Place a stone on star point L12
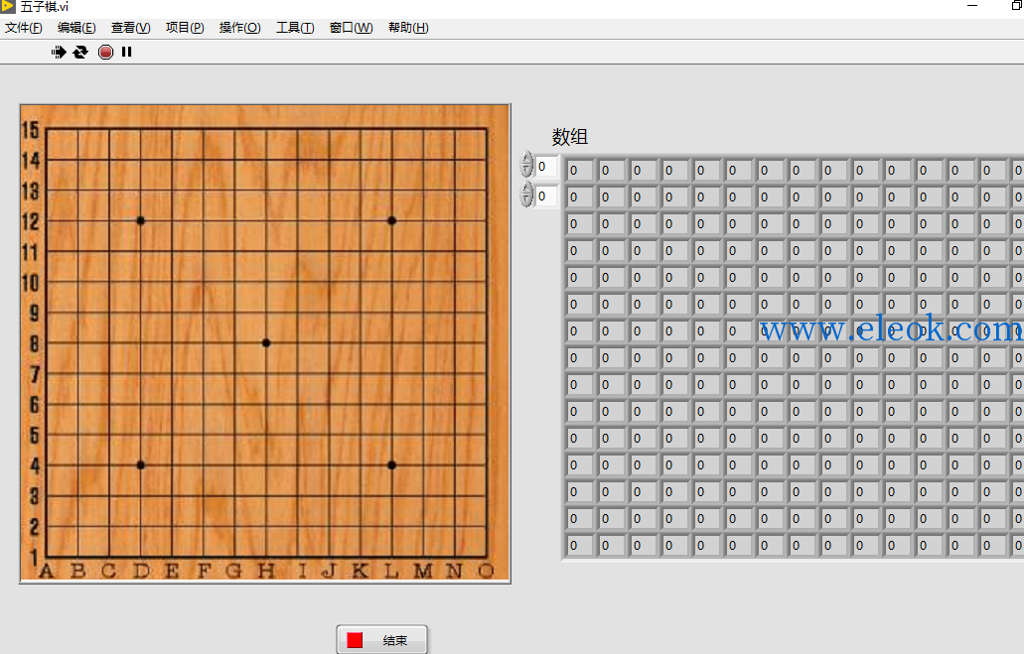 pos(392,220)
